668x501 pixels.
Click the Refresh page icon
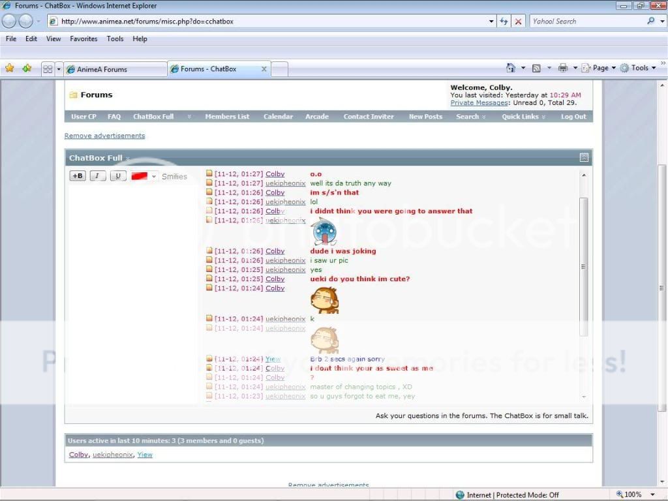click(x=504, y=22)
